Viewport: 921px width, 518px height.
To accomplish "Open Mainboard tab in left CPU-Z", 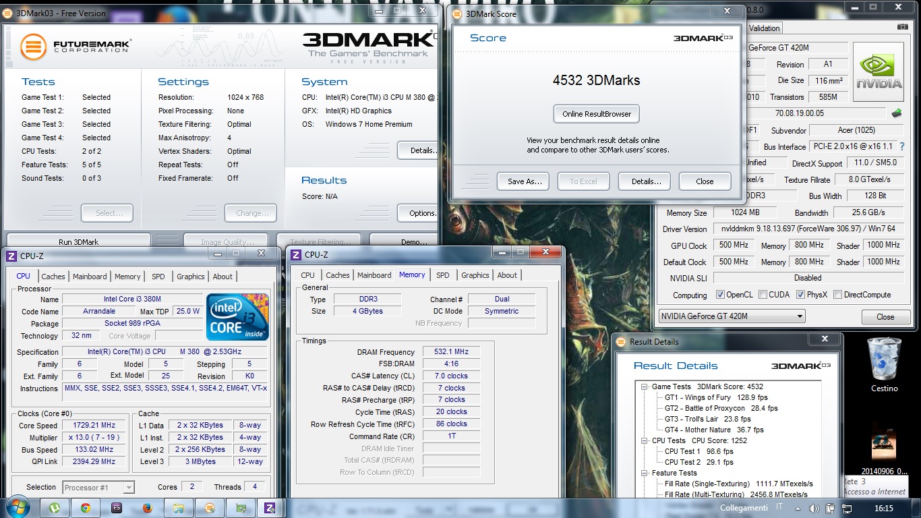I will (x=90, y=277).
